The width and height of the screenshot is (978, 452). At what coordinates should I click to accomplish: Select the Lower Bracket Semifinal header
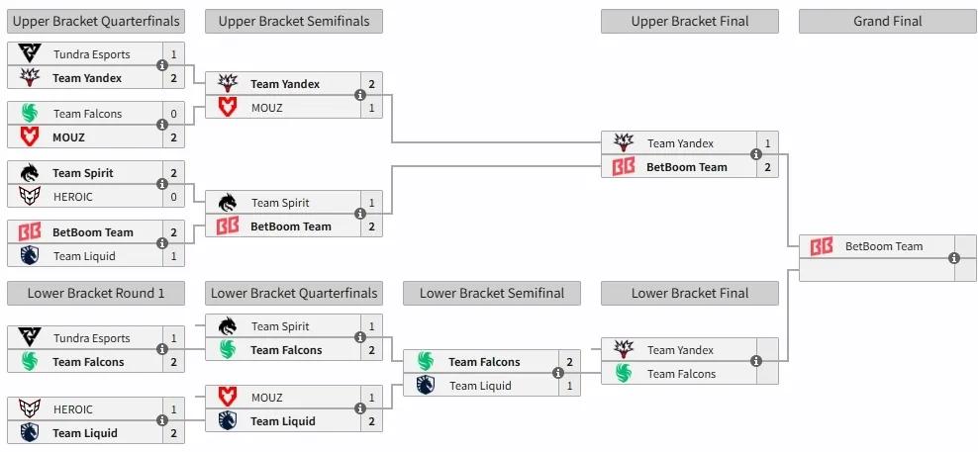[x=492, y=293]
